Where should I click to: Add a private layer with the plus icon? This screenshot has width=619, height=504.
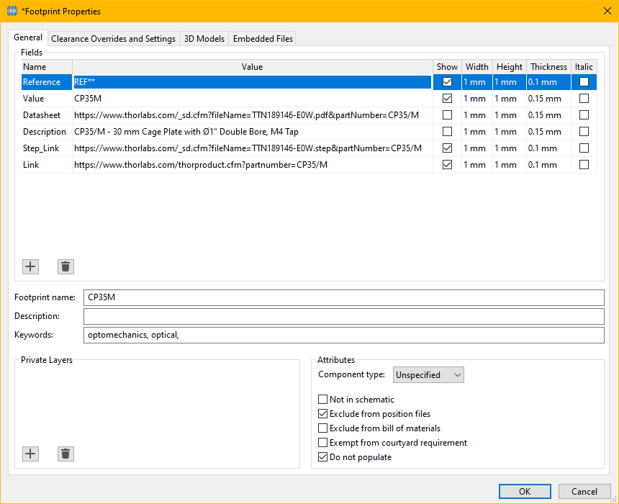30,454
